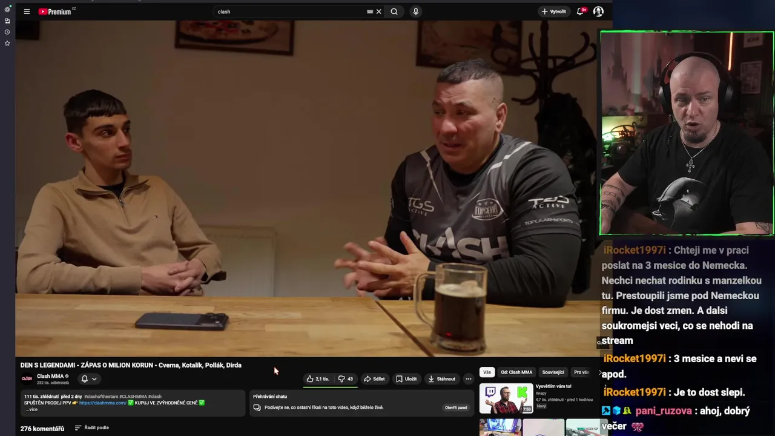Select the Vše filter chip
Image resolution: width=775 pixels, height=436 pixels.
click(487, 372)
